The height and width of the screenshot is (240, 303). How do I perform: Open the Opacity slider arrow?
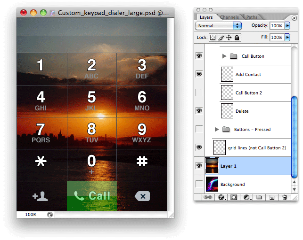287,26
